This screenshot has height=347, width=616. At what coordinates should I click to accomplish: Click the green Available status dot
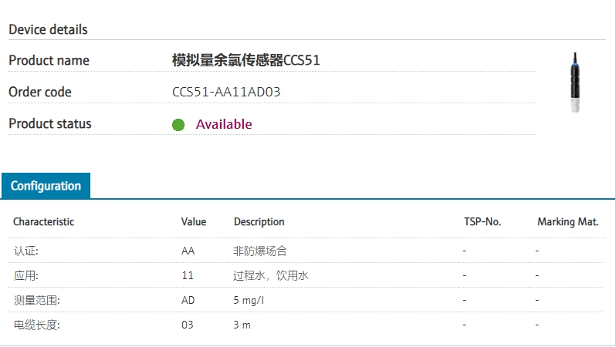178,125
